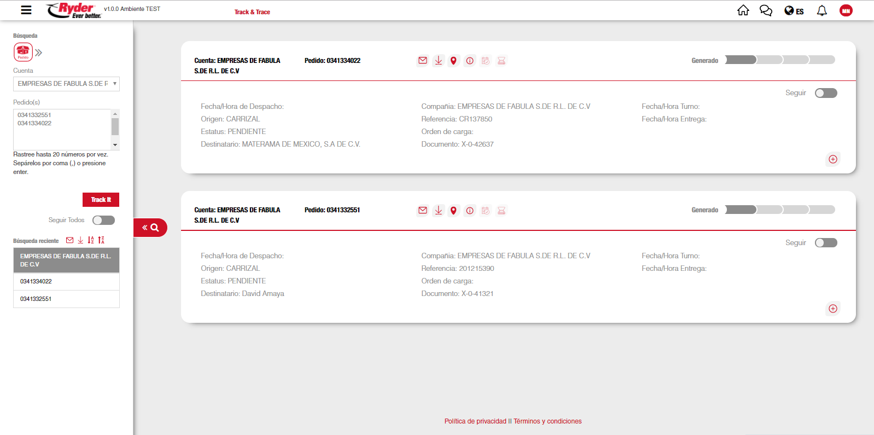The width and height of the screenshot is (874, 435).
Task: Open the Cuenta account dropdown
Action: point(66,84)
